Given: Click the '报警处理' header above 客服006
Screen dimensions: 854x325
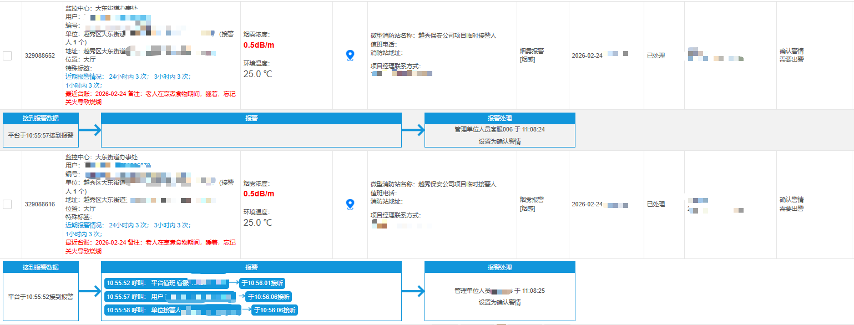Looking at the screenshot, I should pos(499,118).
